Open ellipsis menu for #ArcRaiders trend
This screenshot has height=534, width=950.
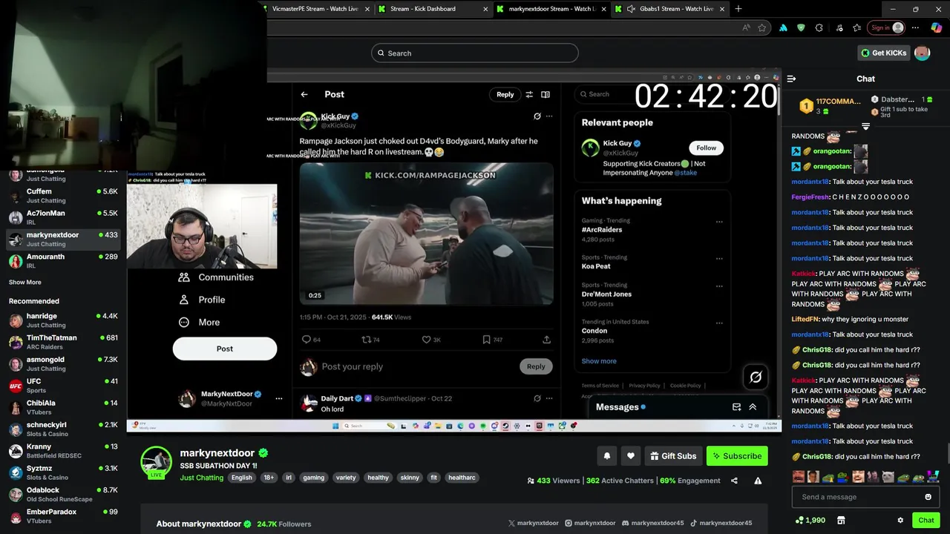pos(719,222)
